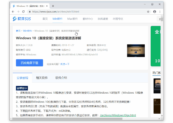The height and width of the screenshot is (123, 173).
Task: Click the 温馨提示 heading label
Action: (x=22, y=88)
